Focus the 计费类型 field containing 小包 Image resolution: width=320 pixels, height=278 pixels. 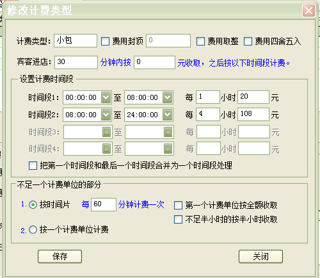click(76, 40)
